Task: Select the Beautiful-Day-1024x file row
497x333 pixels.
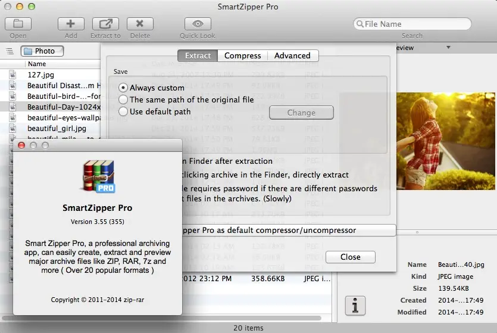Action: tap(50, 107)
